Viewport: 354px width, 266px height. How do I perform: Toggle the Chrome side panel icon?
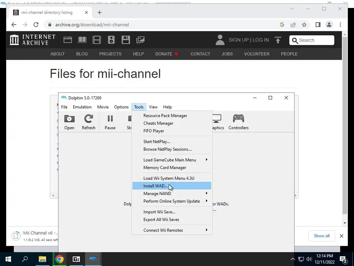(x=318, y=25)
